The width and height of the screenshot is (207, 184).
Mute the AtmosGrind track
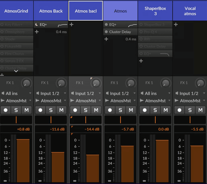point(27,110)
